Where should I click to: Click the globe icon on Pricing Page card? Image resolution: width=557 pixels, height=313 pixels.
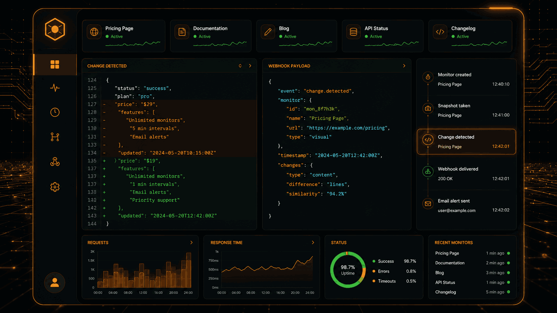click(x=94, y=32)
